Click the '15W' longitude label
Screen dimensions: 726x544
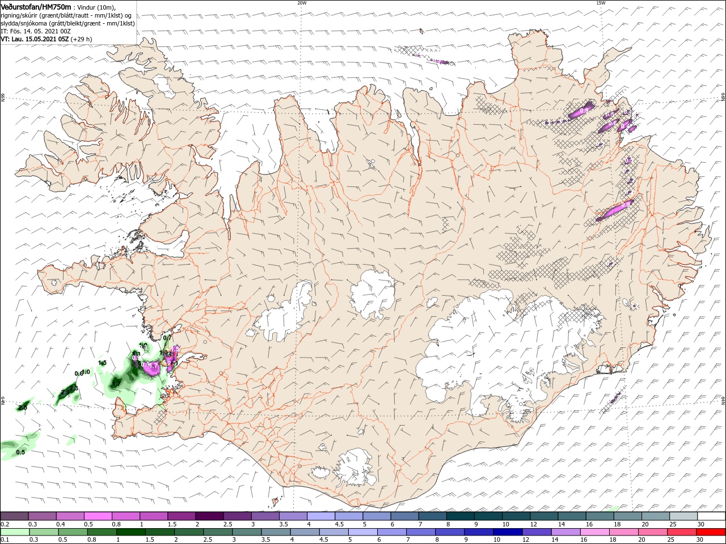click(601, 3)
